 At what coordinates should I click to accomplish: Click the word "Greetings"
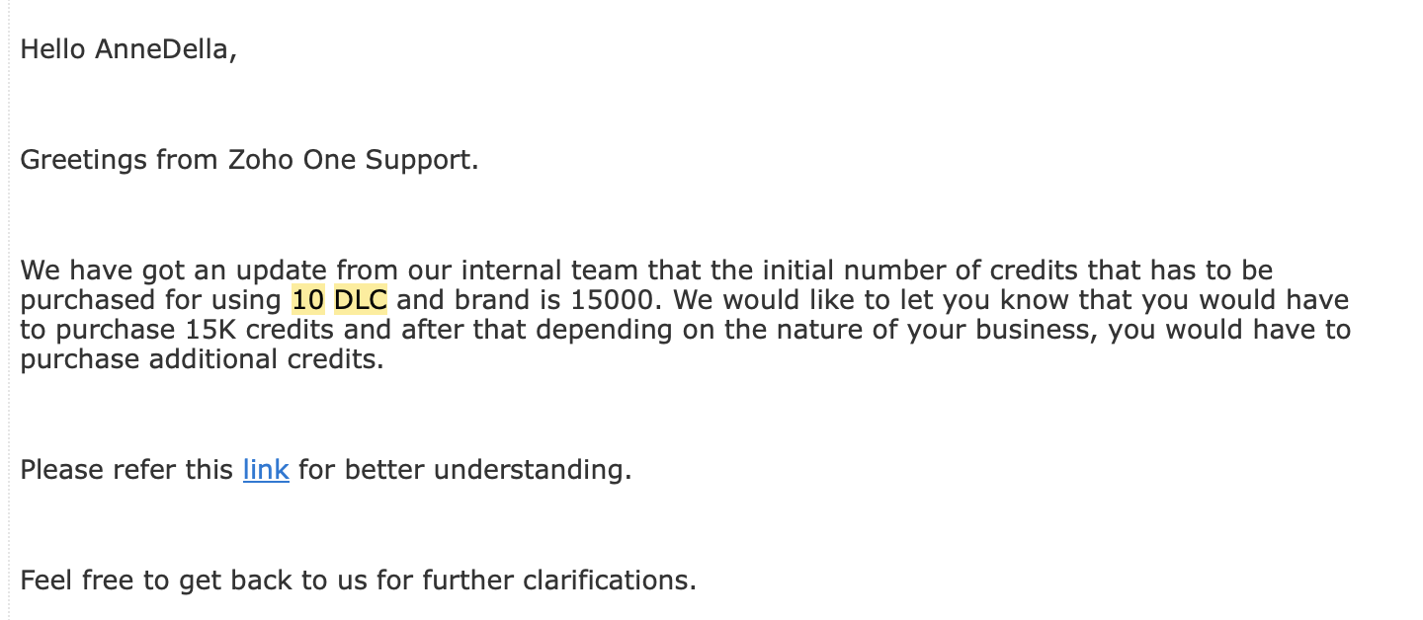click(84, 159)
